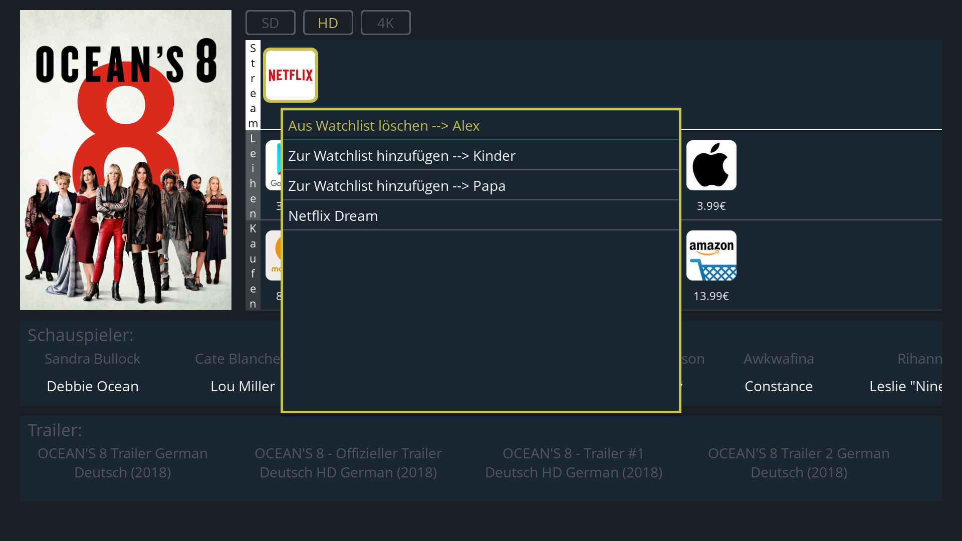
Task: Open actor Awkwafina as Constance
Action: coord(778,373)
